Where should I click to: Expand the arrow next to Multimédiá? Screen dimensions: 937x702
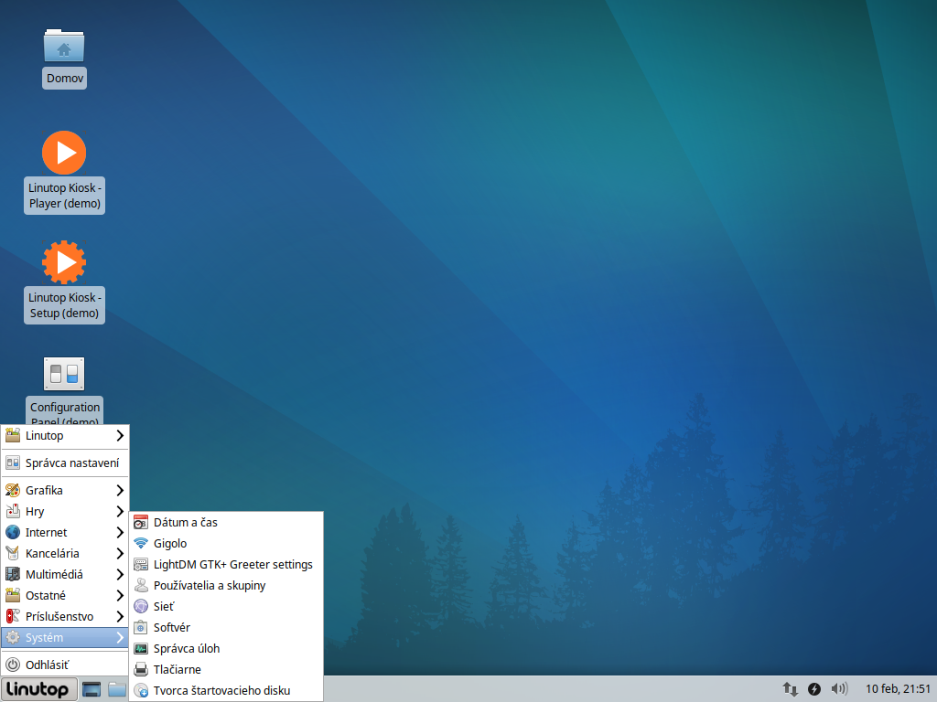[120, 574]
